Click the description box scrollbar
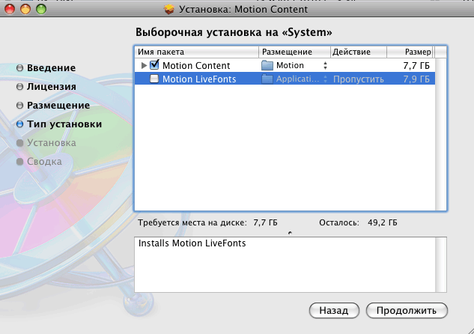 pyautogui.click(x=441, y=265)
